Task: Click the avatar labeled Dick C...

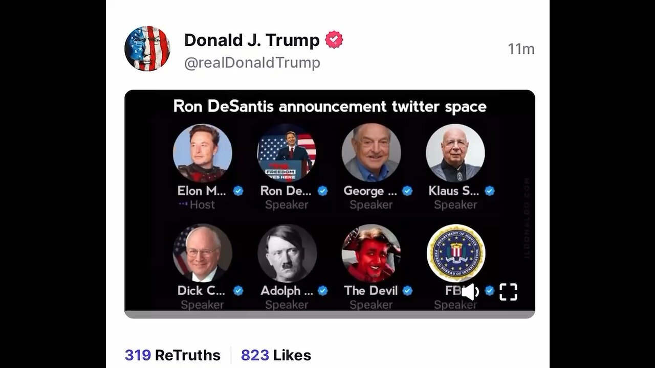Action: coord(203,253)
